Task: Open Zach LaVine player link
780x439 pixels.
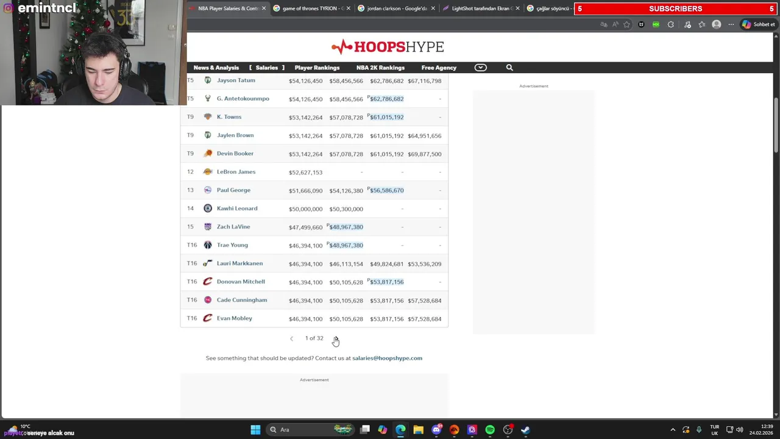Action: point(233,227)
